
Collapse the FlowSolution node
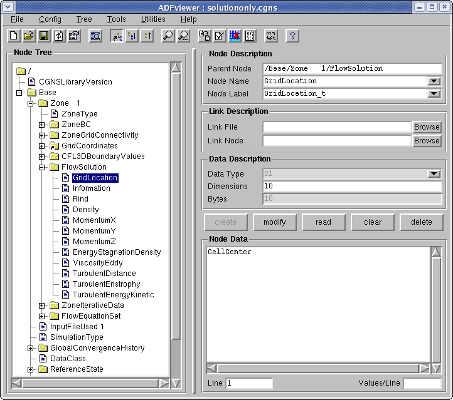point(42,167)
